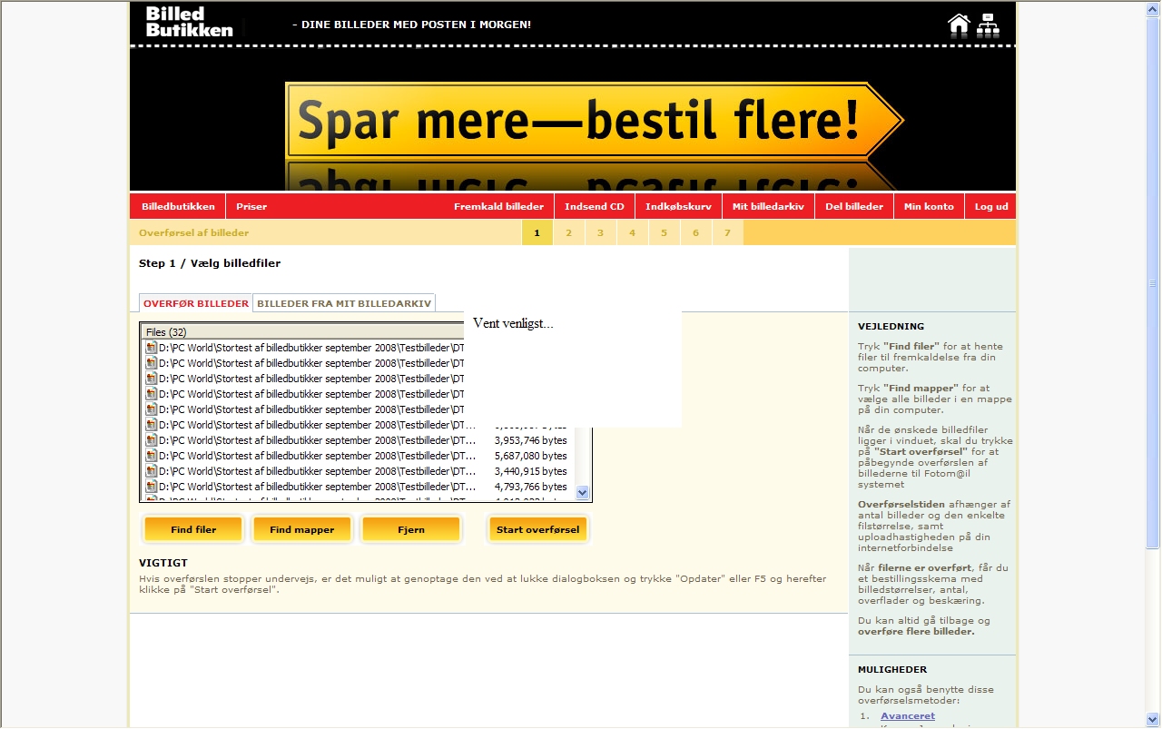Click the file icon on the 3,953,746 bytes row

[152, 440]
